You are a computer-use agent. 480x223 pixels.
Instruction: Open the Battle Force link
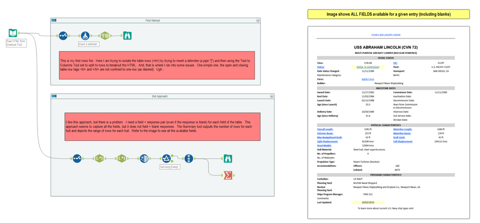tap(367, 79)
